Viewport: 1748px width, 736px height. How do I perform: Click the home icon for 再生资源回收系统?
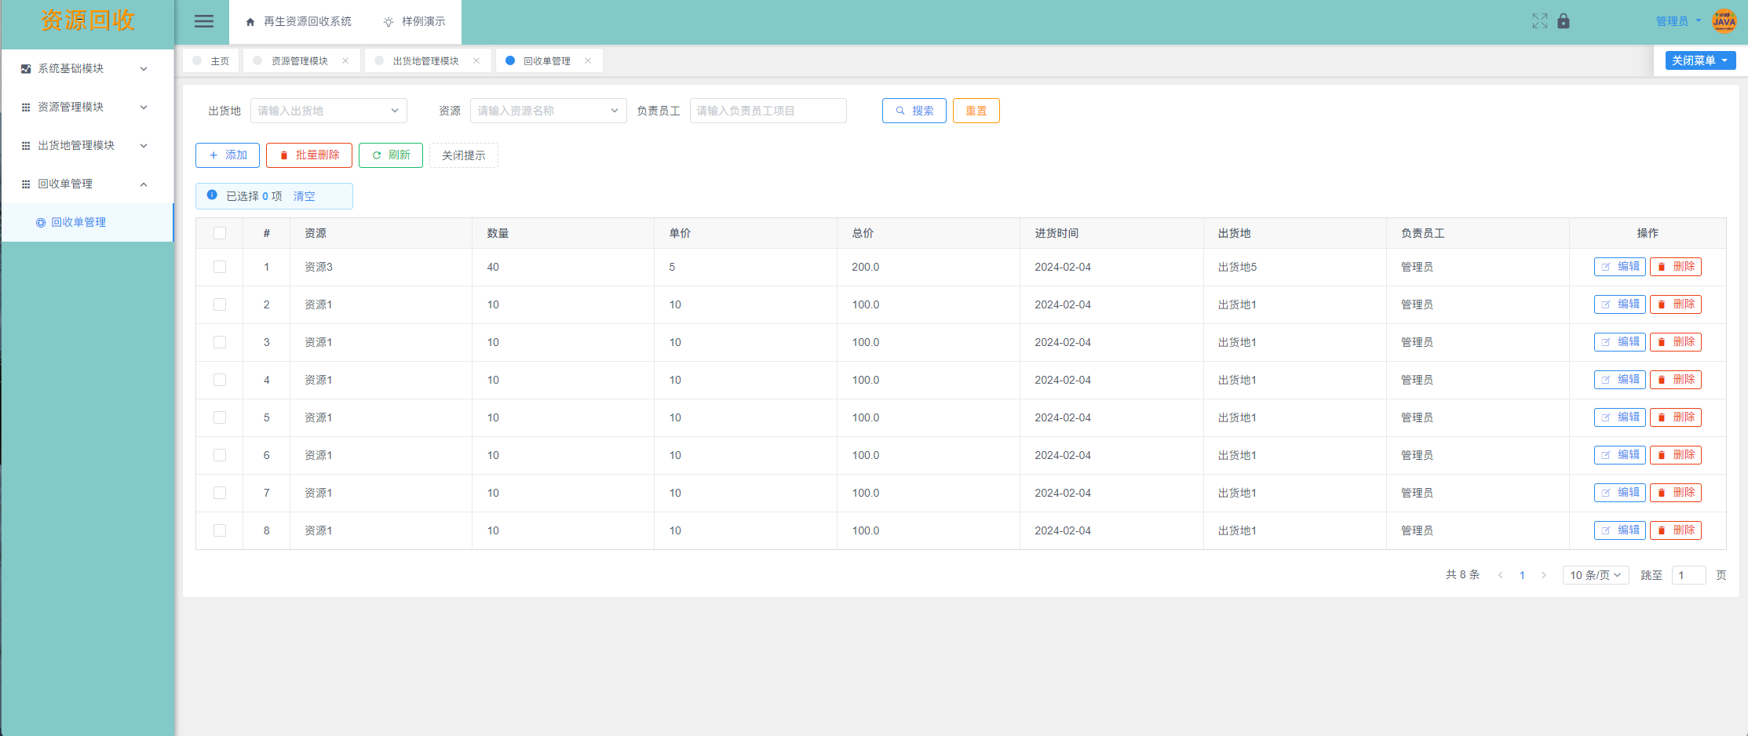pos(250,22)
